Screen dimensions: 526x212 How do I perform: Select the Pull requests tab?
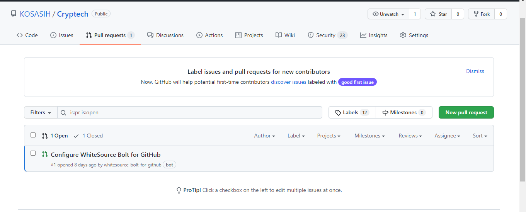[110, 35]
